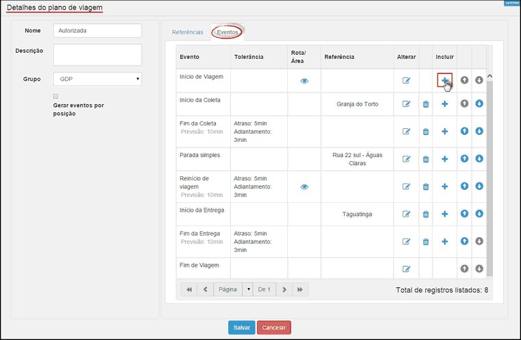Viewport: 521px width, 340px height.
Task: Move Início da Entrega event up
Action: pos(464,214)
